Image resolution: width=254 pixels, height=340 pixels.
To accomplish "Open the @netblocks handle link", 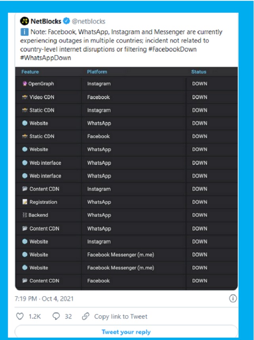I will coord(89,21).
